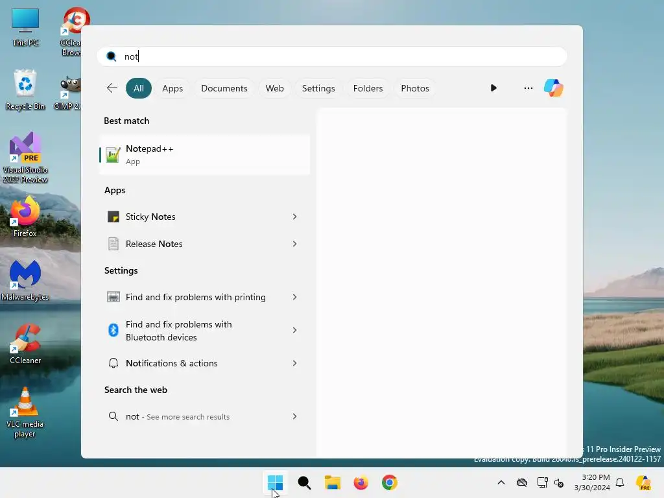The width and height of the screenshot is (664, 498).
Task: Click the 'Best match' heading
Action: click(x=126, y=121)
